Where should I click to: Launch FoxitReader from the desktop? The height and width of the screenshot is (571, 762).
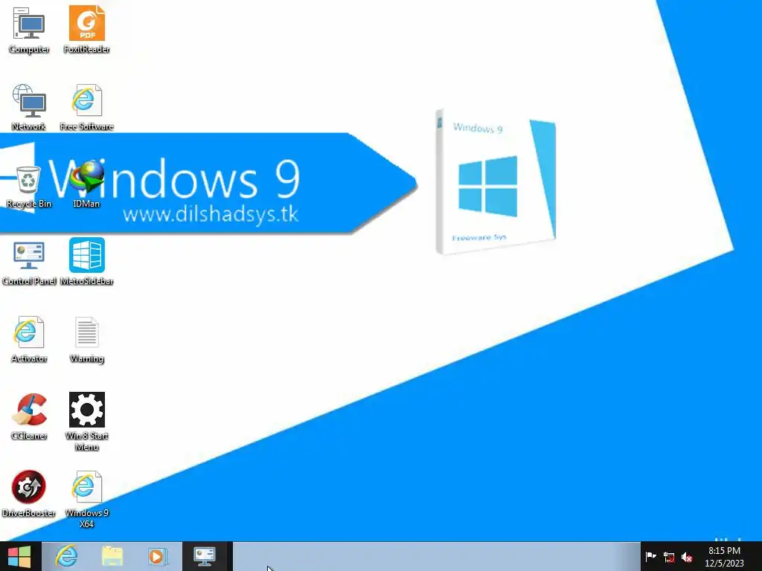[86, 30]
